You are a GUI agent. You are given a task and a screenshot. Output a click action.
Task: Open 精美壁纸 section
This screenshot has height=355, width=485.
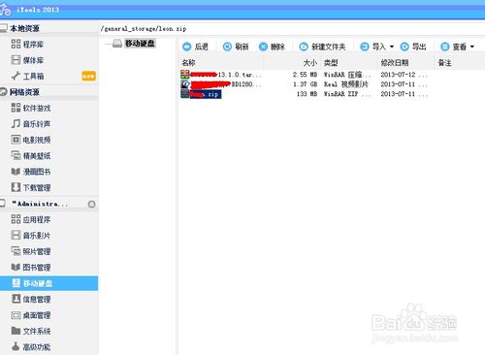31,156
